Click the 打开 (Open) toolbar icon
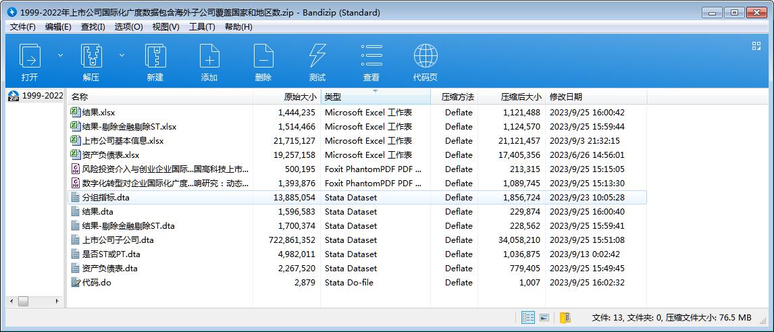This screenshot has width=774, height=332. click(x=30, y=56)
